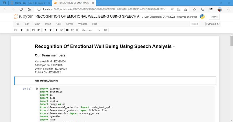Click the browser profile avatar
233x122 pixels.
click(220, 9)
